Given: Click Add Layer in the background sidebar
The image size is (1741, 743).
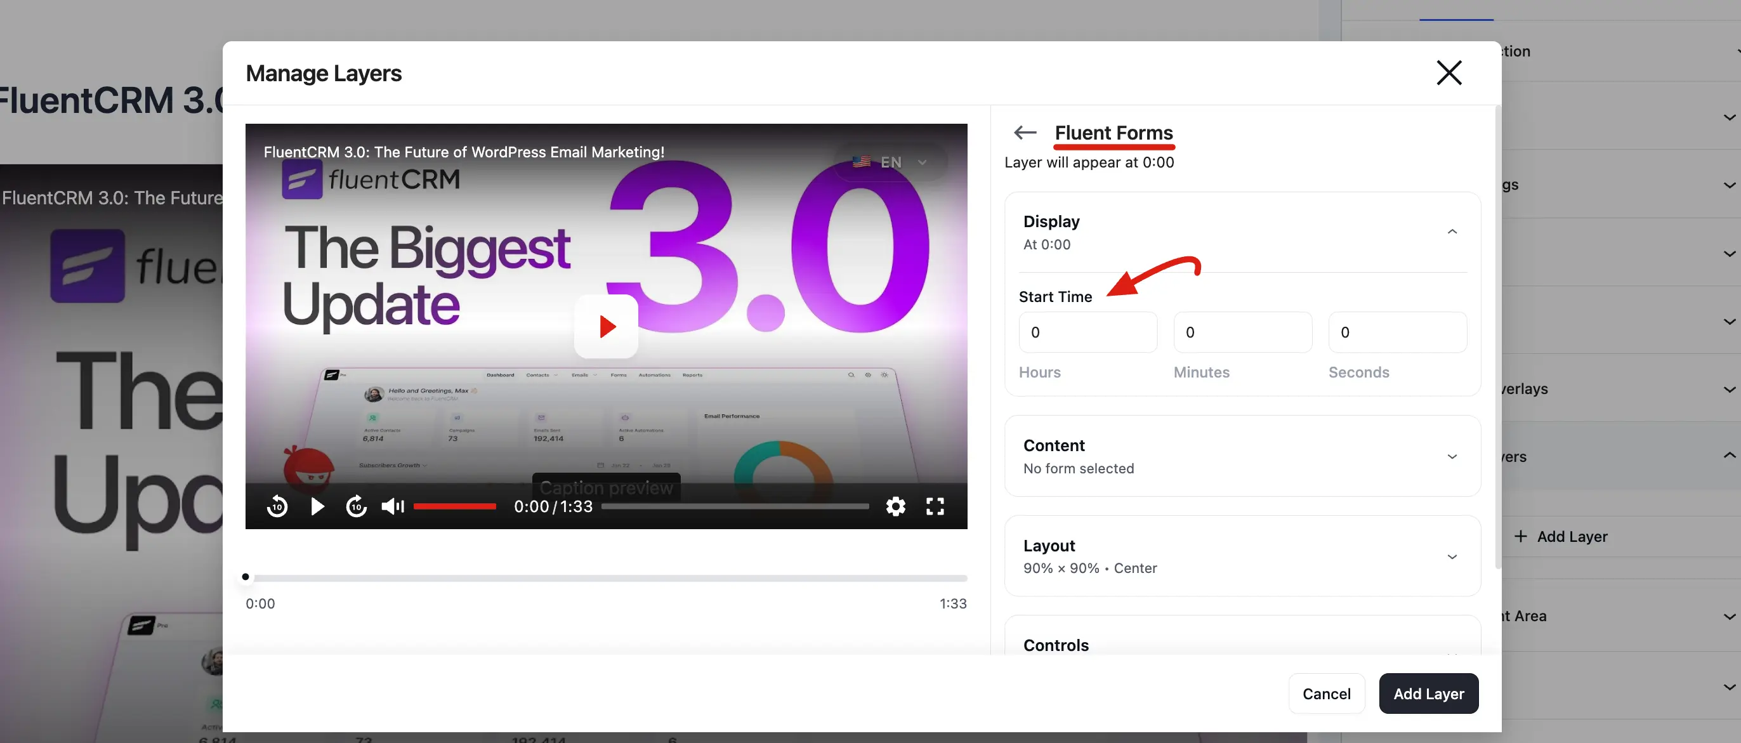Looking at the screenshot, I should pos(1561,536).
